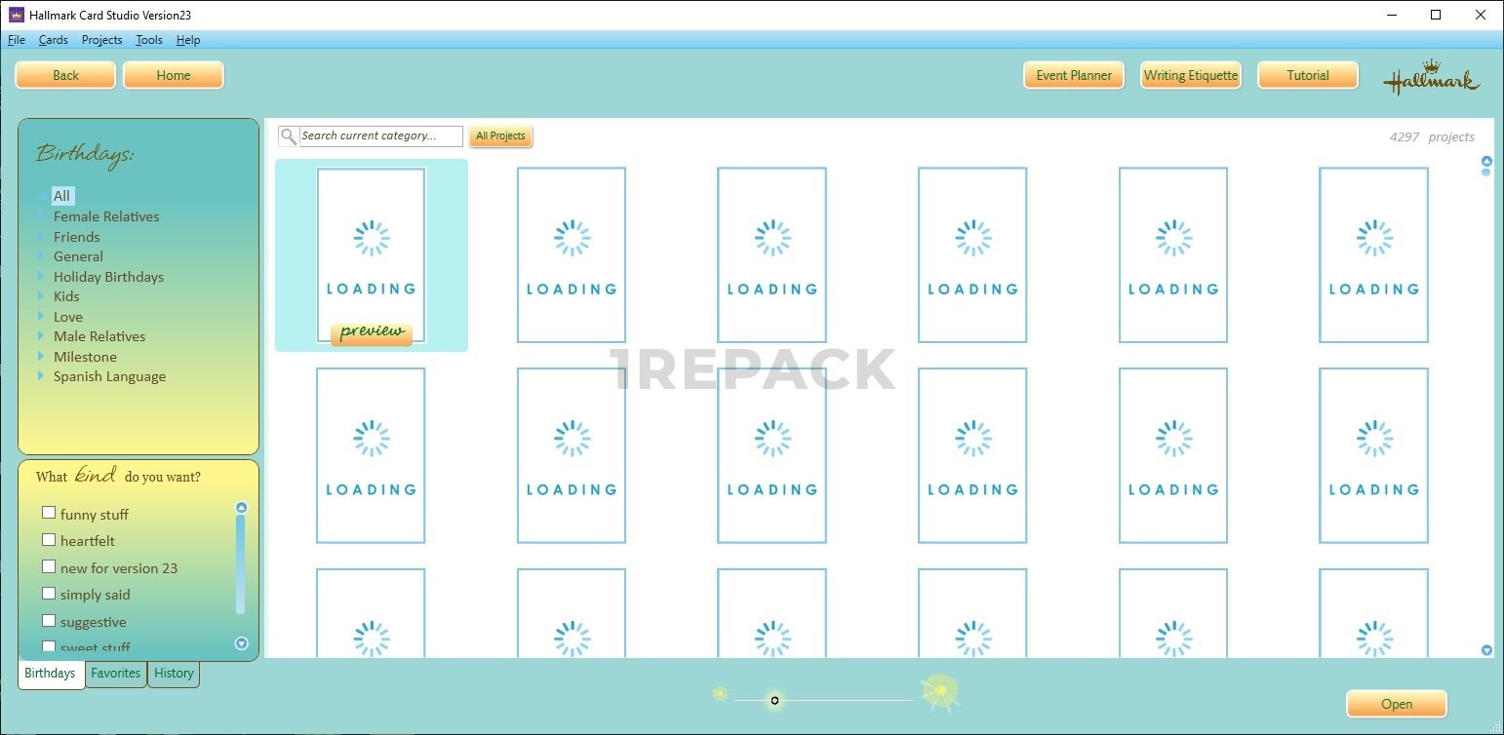Viewport: 1504px width, 735px height.
Task: Click the All Projects button
Action: click(x=501, y=136)
